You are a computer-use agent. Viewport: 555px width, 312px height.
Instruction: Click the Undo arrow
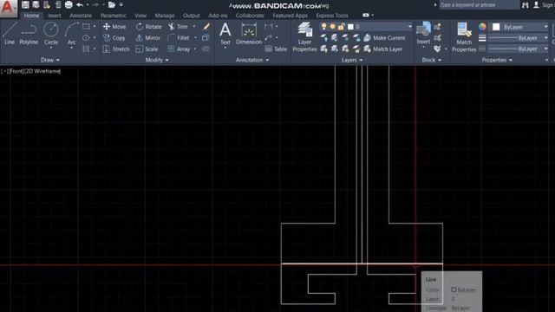click(x=80, y=4)
